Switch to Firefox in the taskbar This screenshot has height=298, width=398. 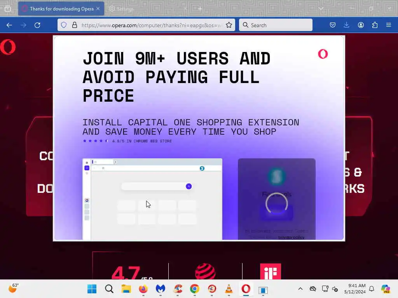point(143,289)
